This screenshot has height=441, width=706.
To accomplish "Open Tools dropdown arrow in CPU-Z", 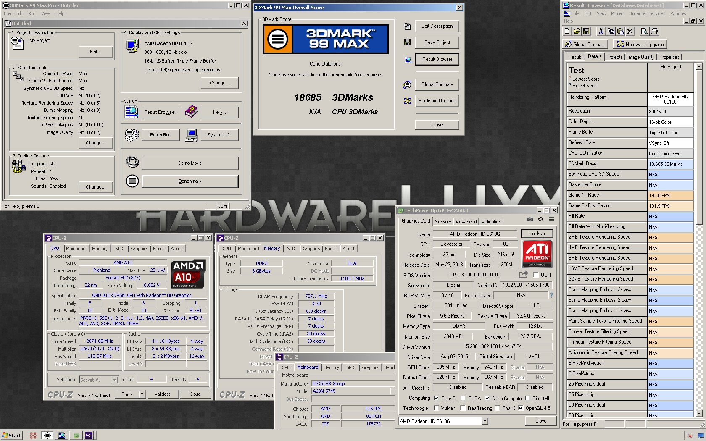I will coord(142,394).
